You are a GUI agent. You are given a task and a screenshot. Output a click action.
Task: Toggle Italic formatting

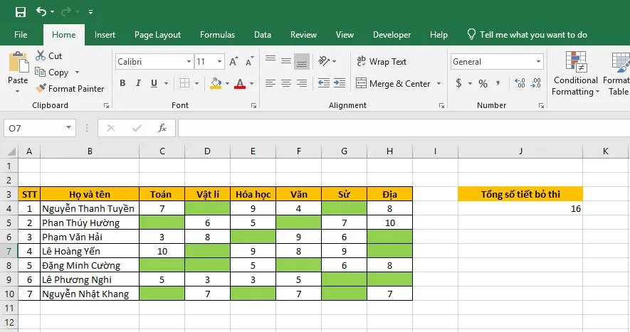138,83
